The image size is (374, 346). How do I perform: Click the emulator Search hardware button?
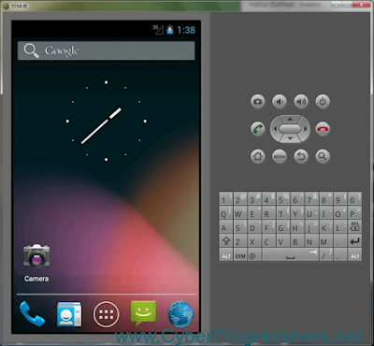[323, 156]
